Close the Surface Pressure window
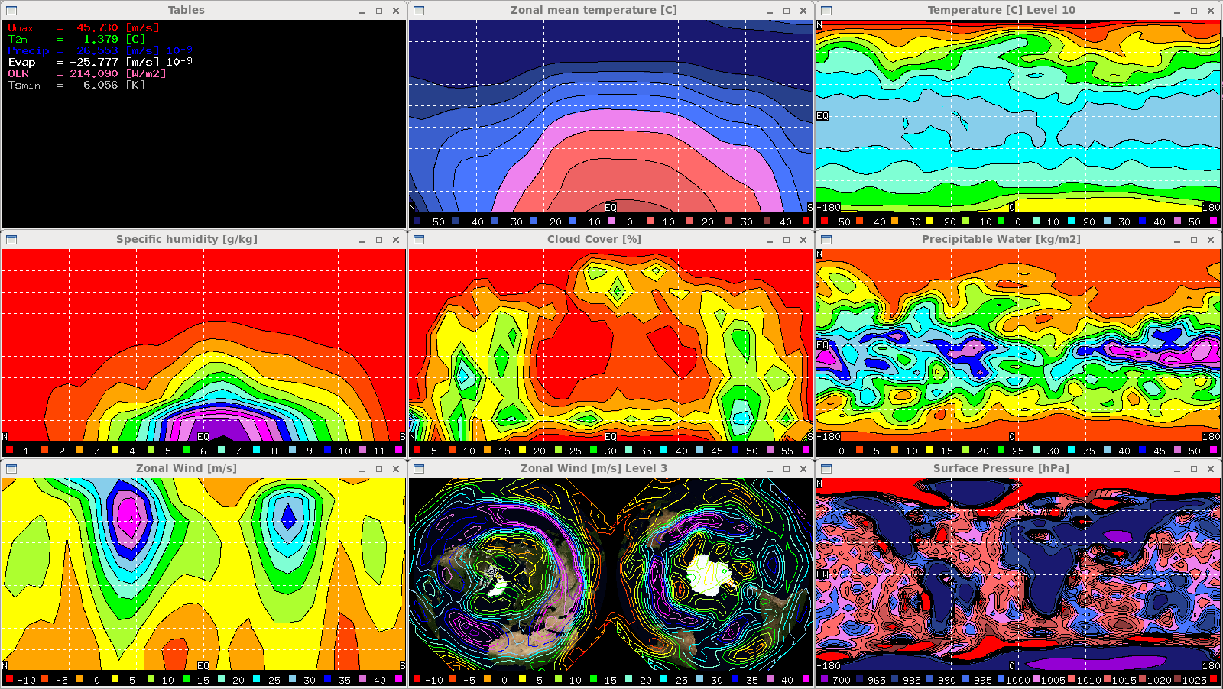This screenshot has height=689, width=1223. [1211, 469]
